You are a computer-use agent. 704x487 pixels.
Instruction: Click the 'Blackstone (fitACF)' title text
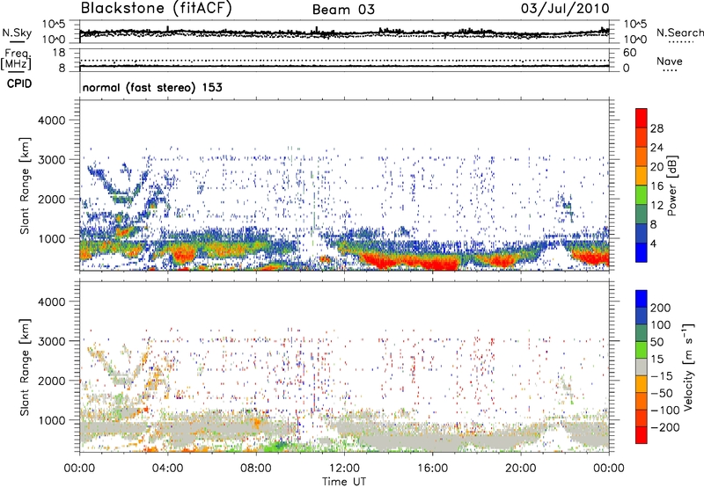click(157, 9)
